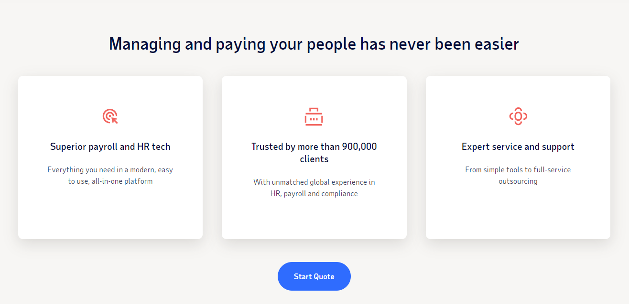Image resolution: width=629 pixels, height=304 pixels.
Task: Click the "HR, payroll and compliance" text line
Action: point(314,194)
